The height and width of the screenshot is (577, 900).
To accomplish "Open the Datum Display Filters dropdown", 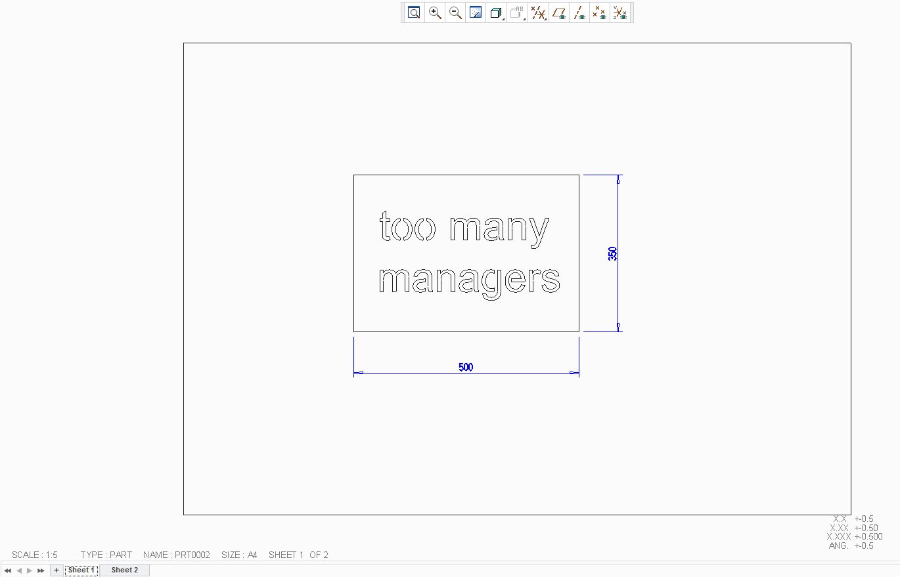I will pyautogui.click(x=539, y=12).
